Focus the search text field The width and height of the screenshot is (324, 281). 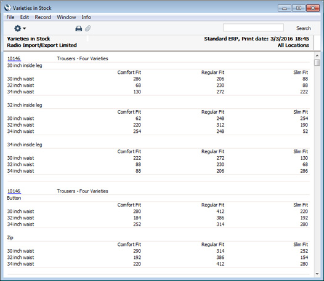(253, 28)
